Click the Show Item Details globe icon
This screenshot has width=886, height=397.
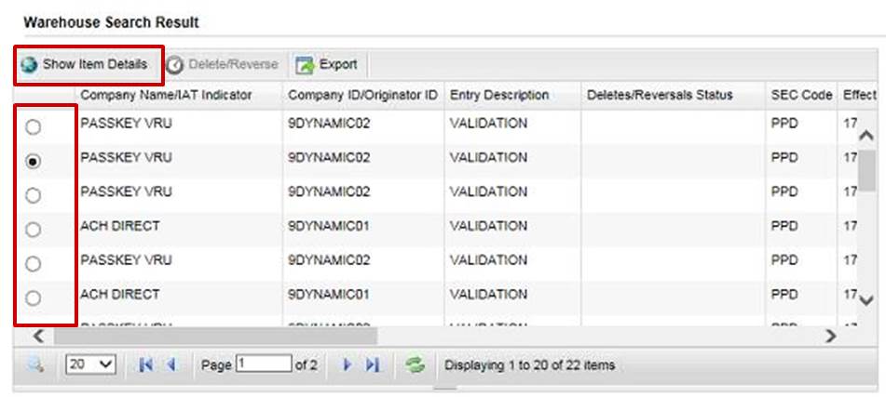pyautogui.click(x=29, y=65)
